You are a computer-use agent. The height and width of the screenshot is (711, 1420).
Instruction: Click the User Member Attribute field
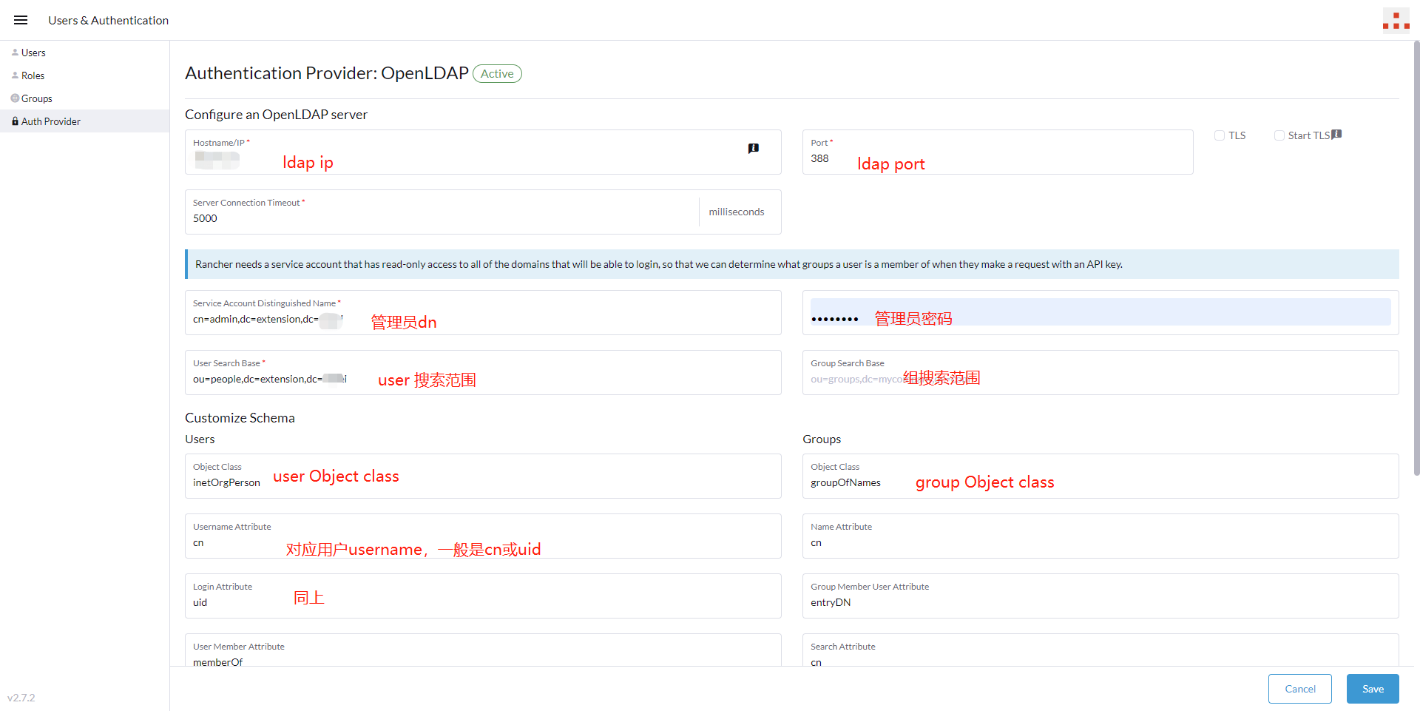[x=483, y=650]
